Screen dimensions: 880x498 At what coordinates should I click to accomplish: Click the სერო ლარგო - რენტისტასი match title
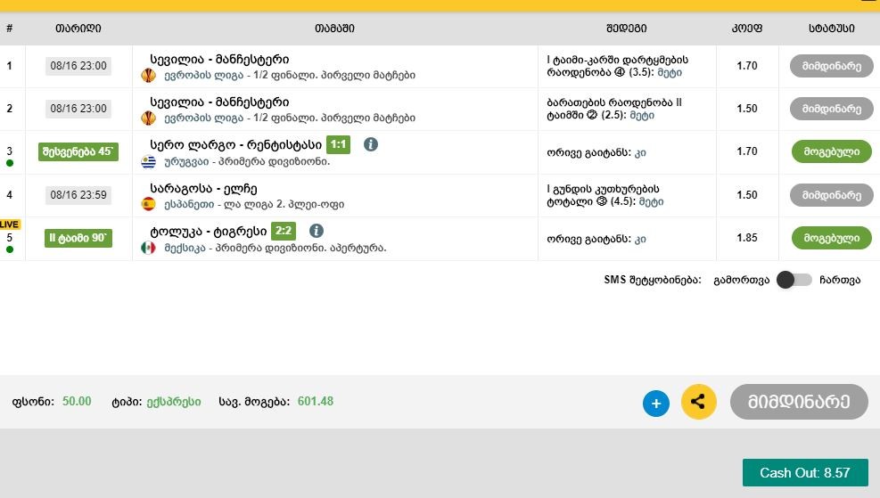coord(235,144)
